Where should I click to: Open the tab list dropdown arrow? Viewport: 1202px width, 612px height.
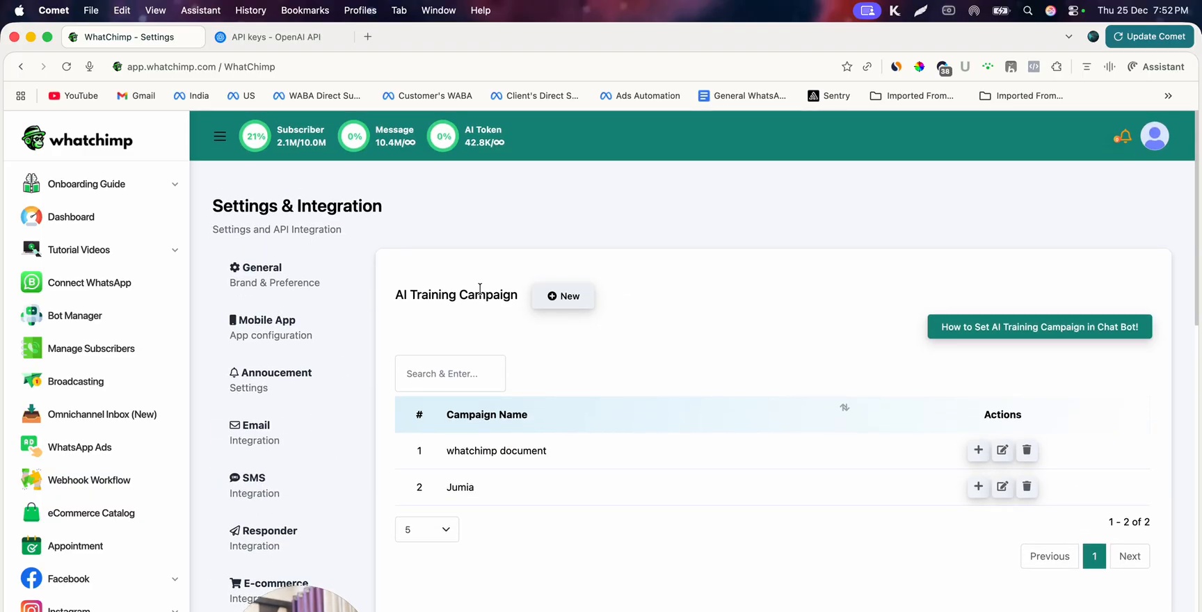click(x=1068, y=37)
